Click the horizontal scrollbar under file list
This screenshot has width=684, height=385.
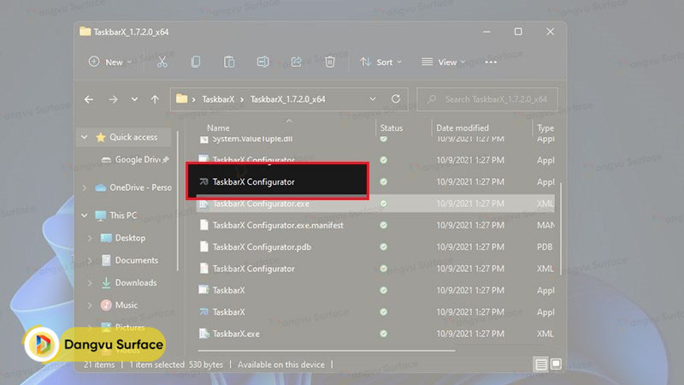pyautogui.click(x=327, y=351)
